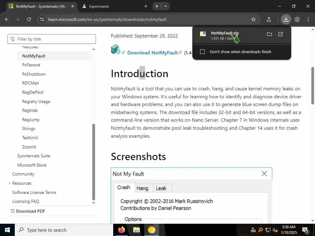
Task: View site information icon in address bar
Action: tap(42, 19)
